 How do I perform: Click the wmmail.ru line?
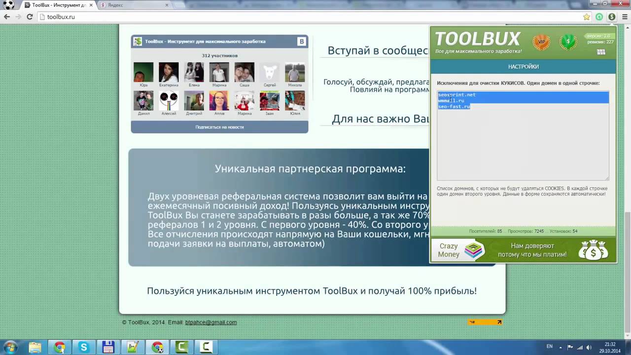(451, 101)
